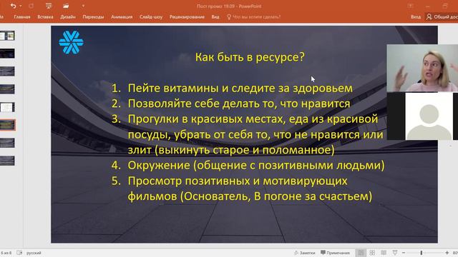Open the Дизайн ribbon tab
The width and height of the screenshot is (458, 257).
(68, 17)
